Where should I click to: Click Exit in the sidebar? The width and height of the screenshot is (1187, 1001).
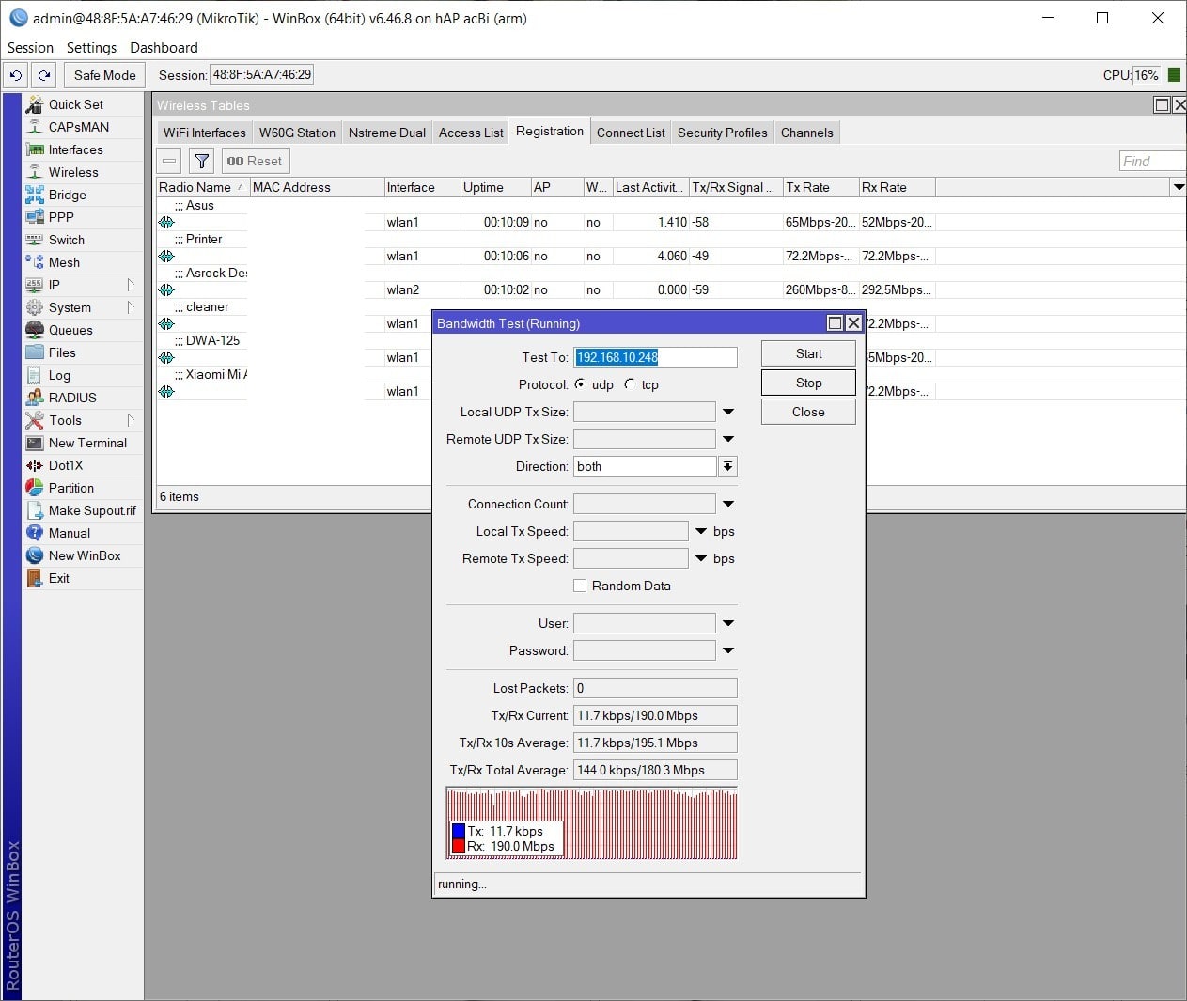pyautogui.click(x=59, y=578)
